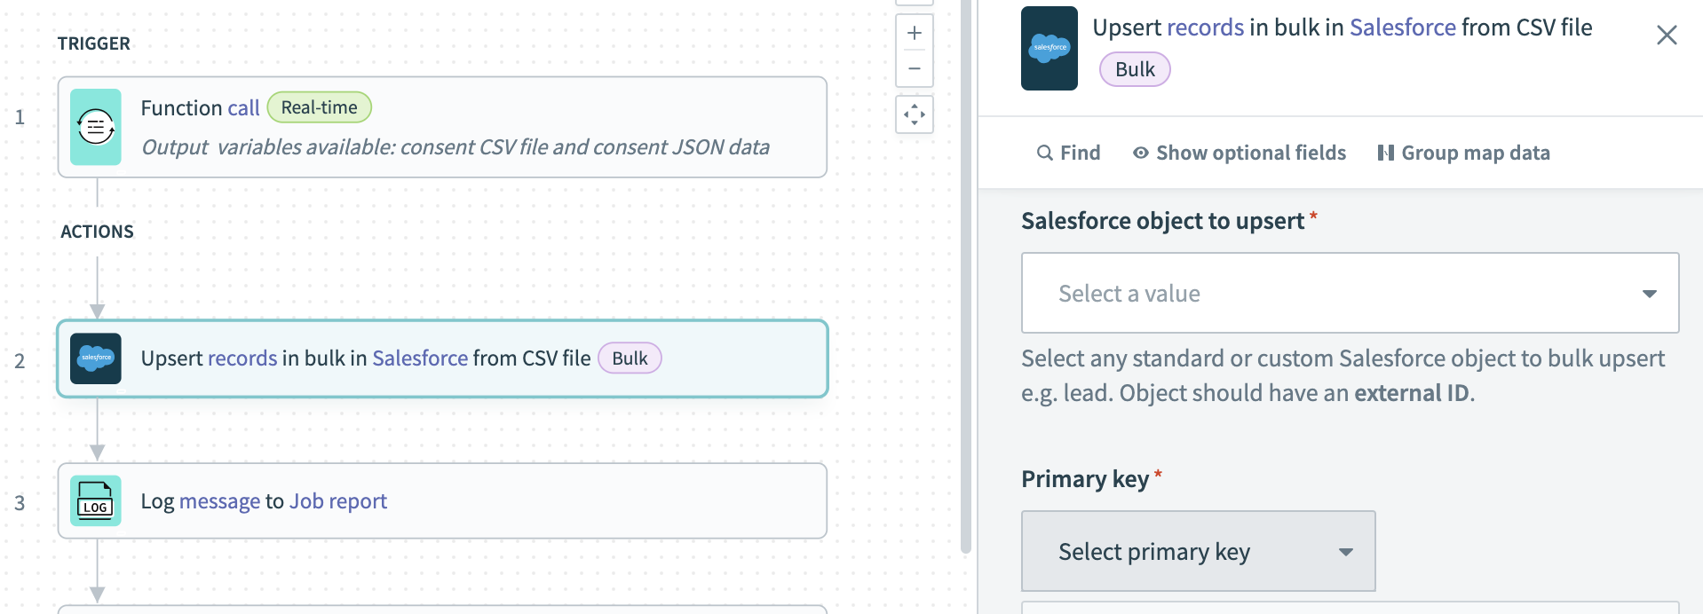1703x614 pixels.
Task: Click the Salesforce object to upsert label
Action: tap(1162, 221)
